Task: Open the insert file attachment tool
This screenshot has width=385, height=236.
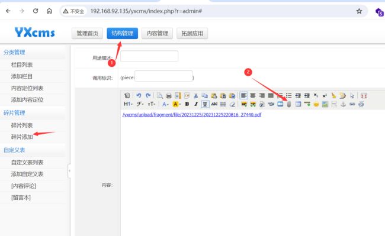Action: (289, 104)
